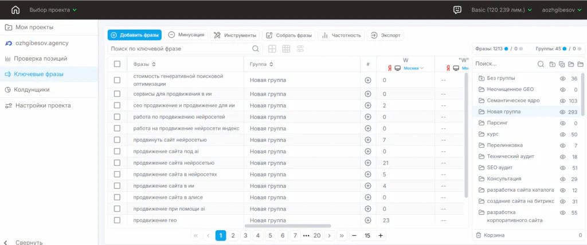Open the Корзина trash row
The height and width of the screenshot is (245, 587).
coord(528,235)
